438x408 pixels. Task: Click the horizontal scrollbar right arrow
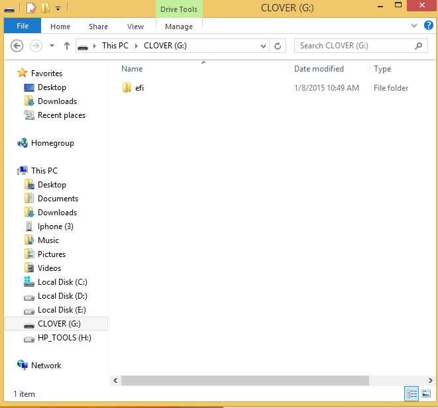click(x=431, y=380)
